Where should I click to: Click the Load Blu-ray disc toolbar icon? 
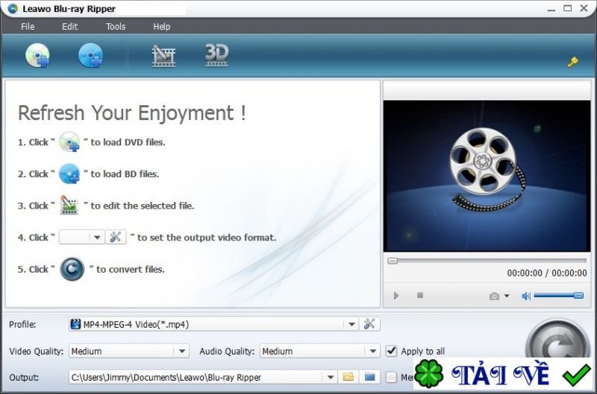tap(90, 55)
